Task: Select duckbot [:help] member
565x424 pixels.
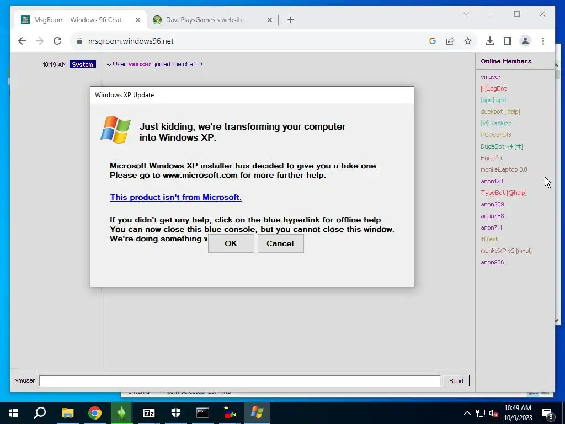Action: pos(500,112)
